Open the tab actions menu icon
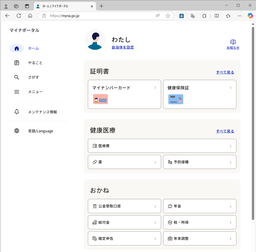Viewport: 256px width, 252px height. click(x=27, y=6)
